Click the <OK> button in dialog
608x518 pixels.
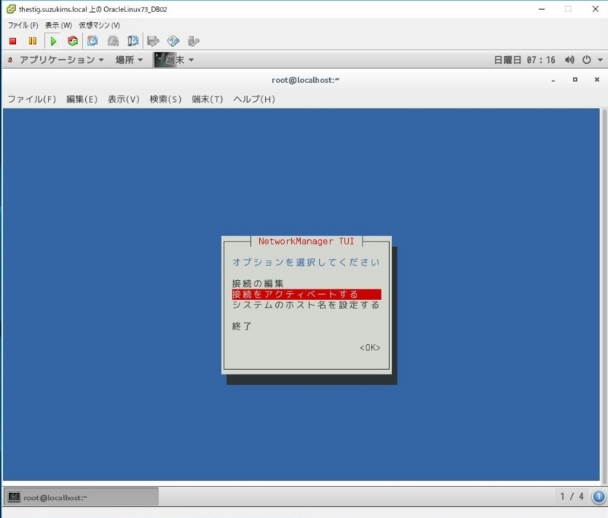click(370, 348)
